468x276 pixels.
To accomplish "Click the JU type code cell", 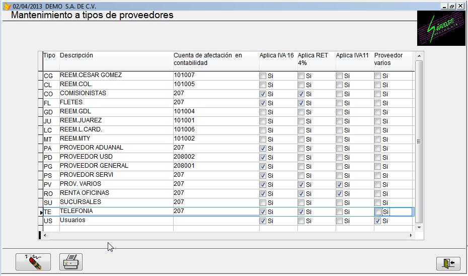I will point(51,121).
